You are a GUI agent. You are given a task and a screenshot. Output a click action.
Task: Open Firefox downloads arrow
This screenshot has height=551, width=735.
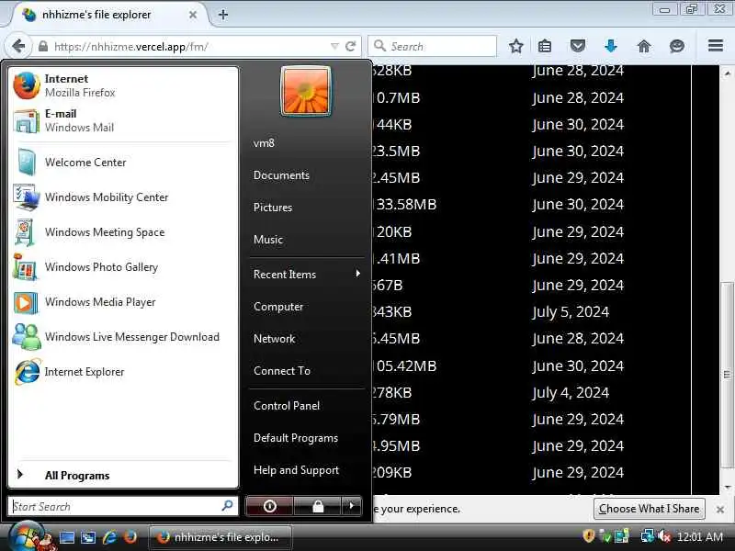611,46
